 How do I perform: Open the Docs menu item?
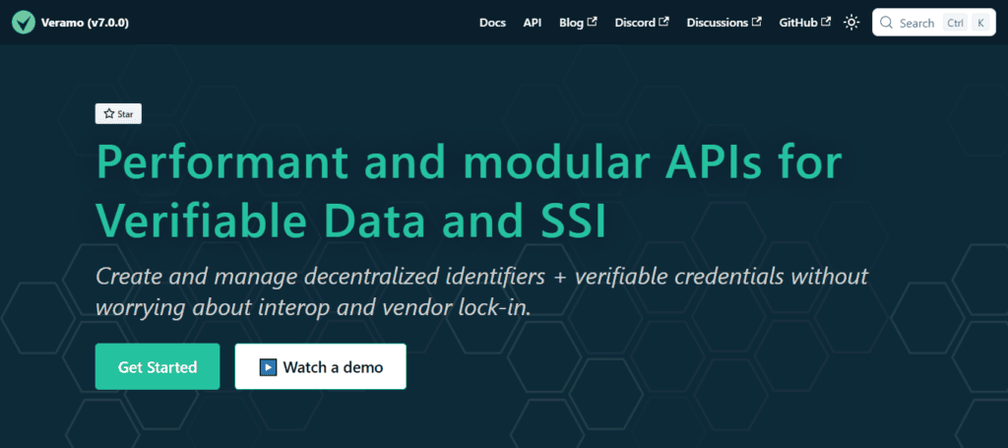coord(492,23)
